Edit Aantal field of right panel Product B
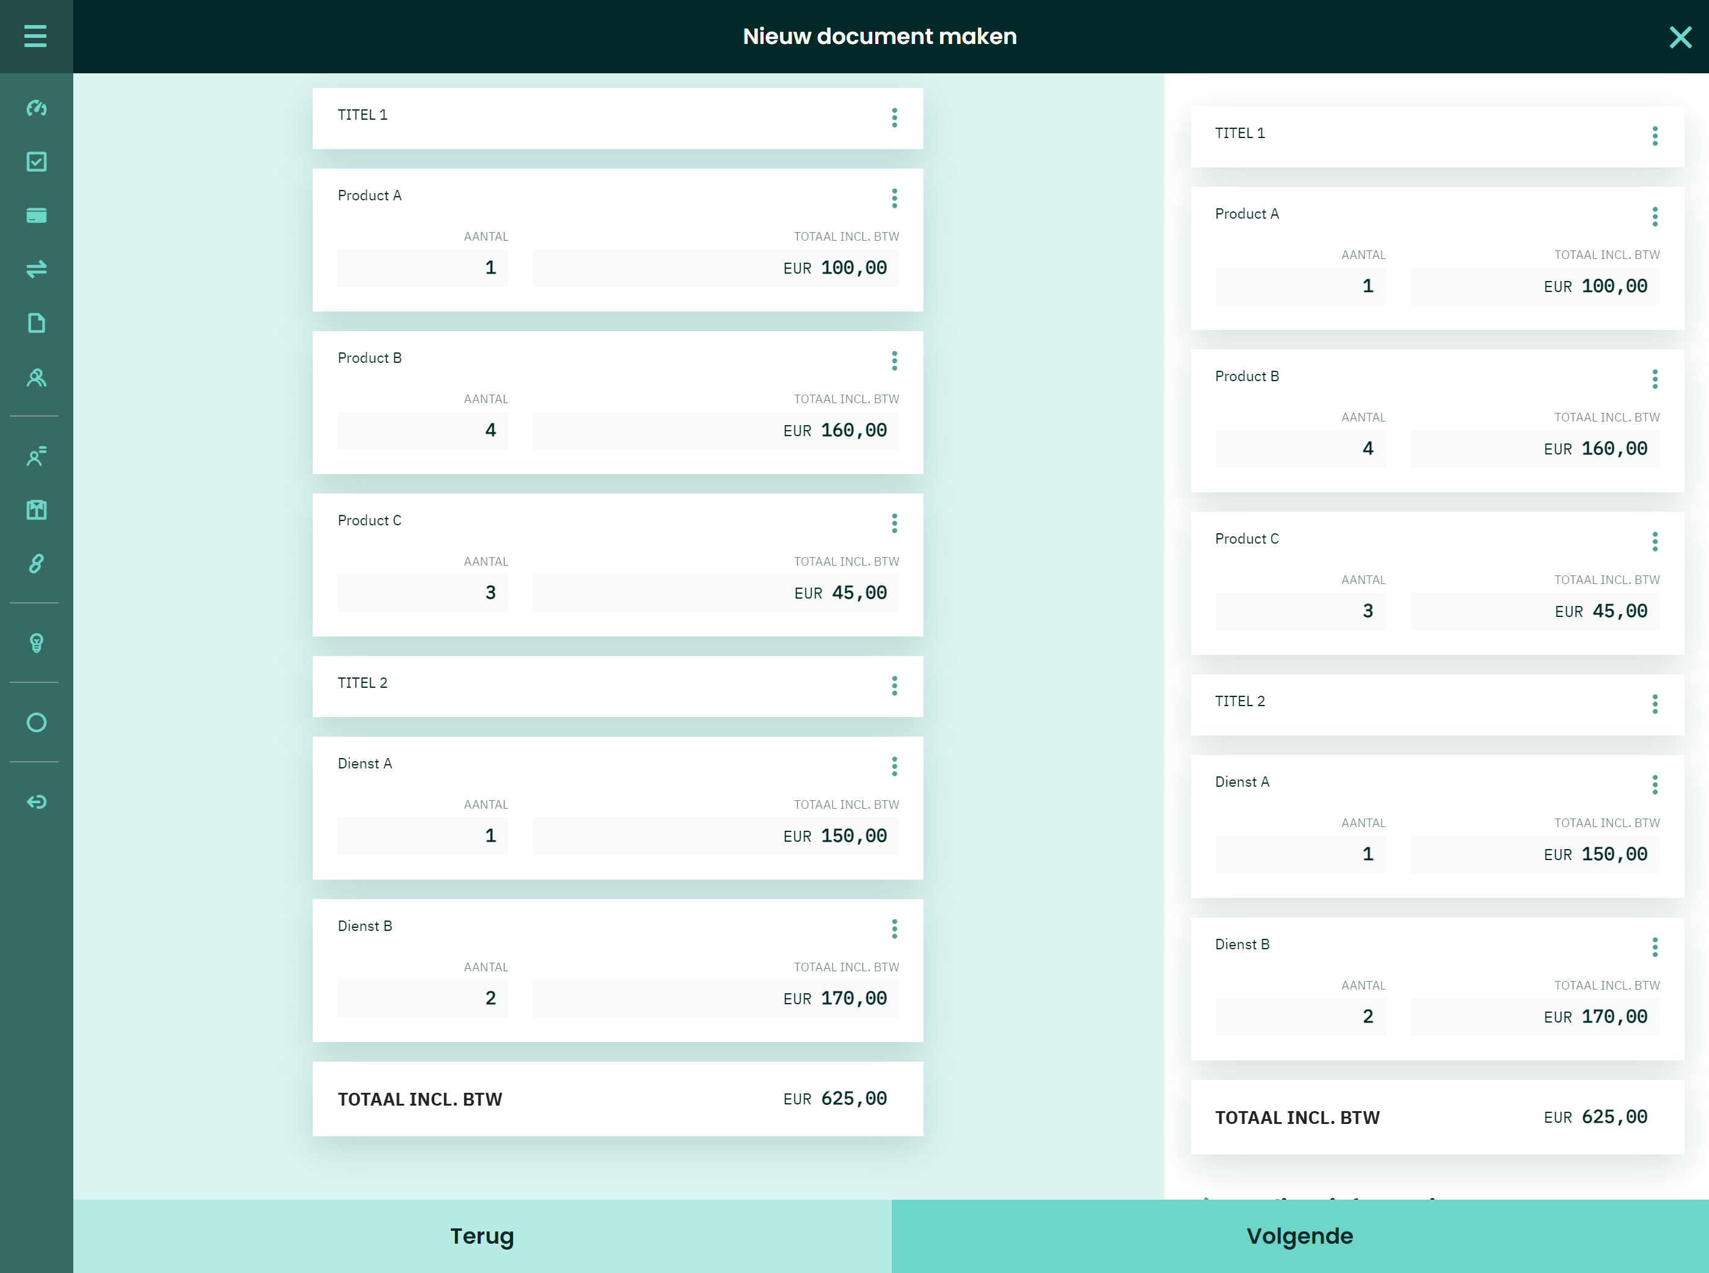This screenshot has width=1709, height=1273. [1300, 448]
